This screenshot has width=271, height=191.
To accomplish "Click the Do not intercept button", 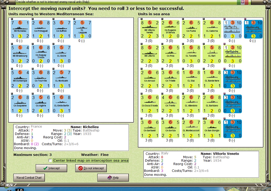I will 91,168.
